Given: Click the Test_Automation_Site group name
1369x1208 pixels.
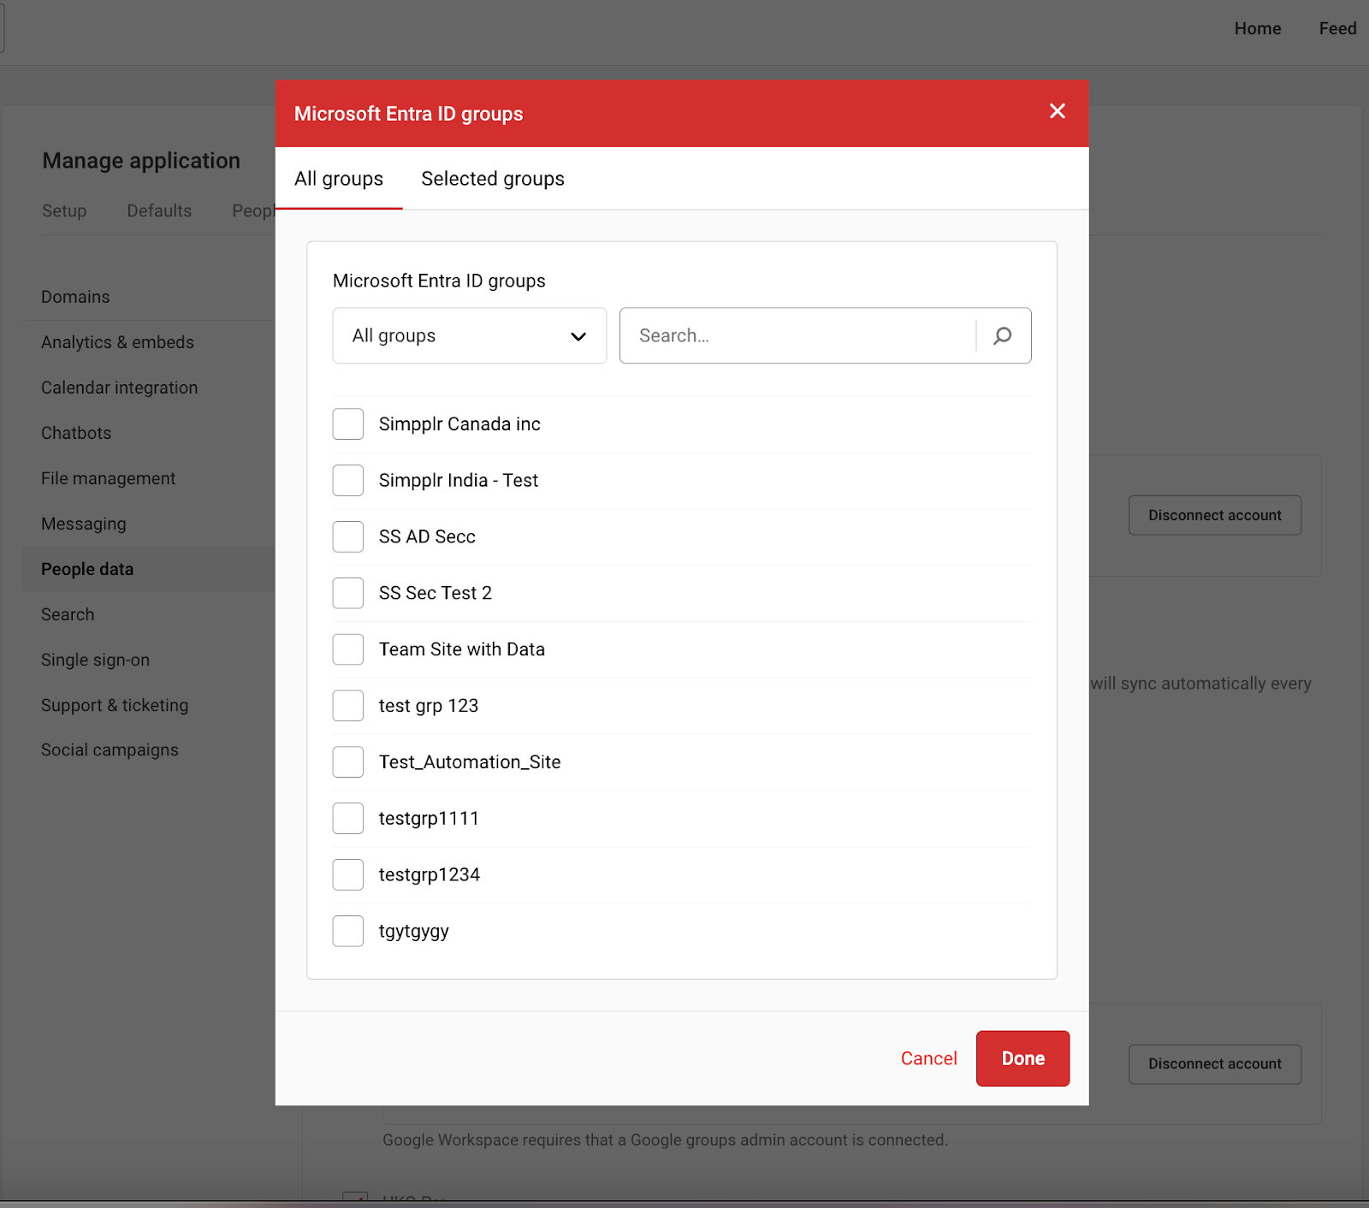Looking at the screenshot, I should tap(470, 762).
